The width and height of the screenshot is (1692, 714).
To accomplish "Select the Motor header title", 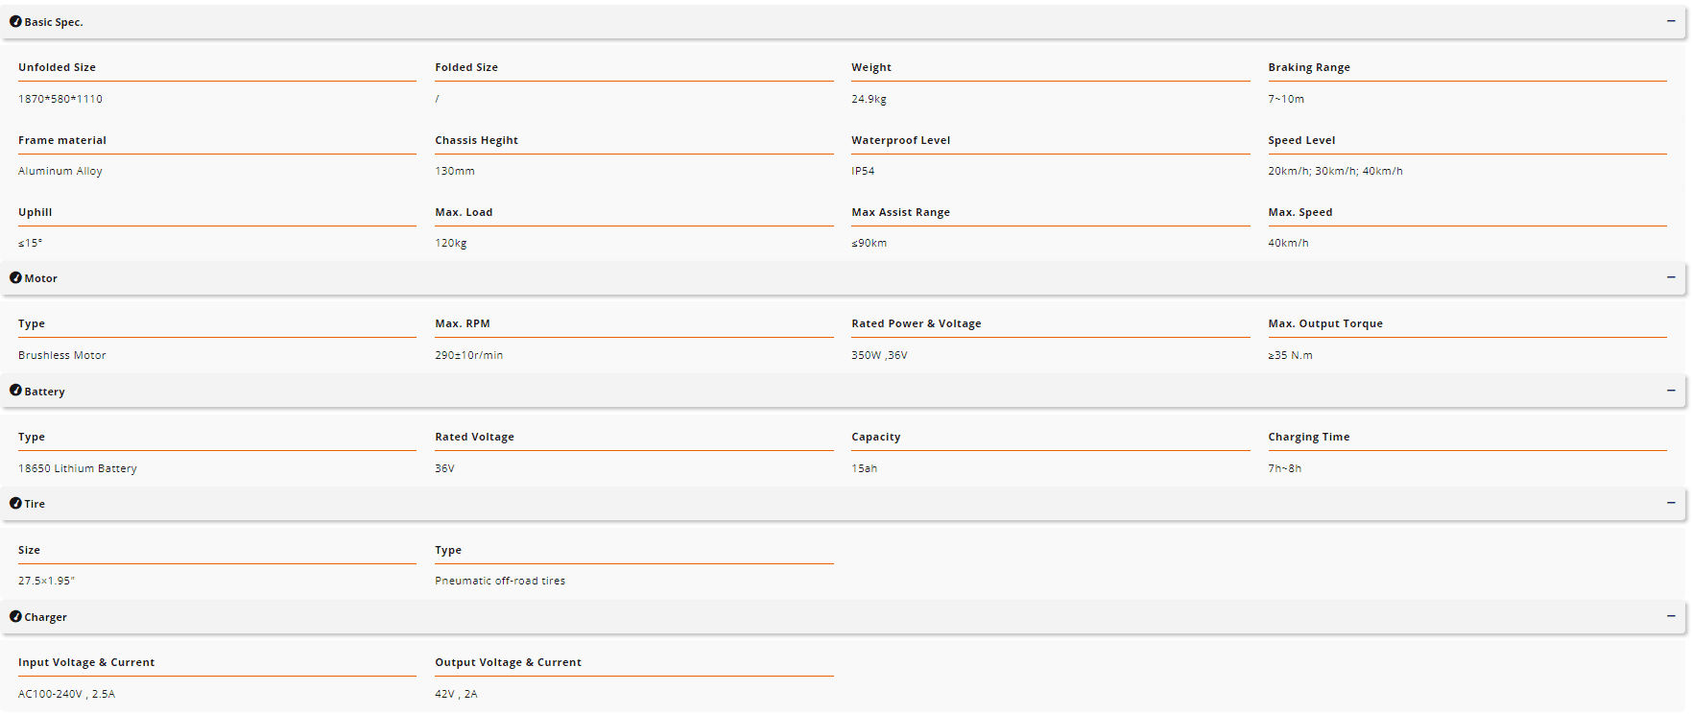I will coord(40,278).
